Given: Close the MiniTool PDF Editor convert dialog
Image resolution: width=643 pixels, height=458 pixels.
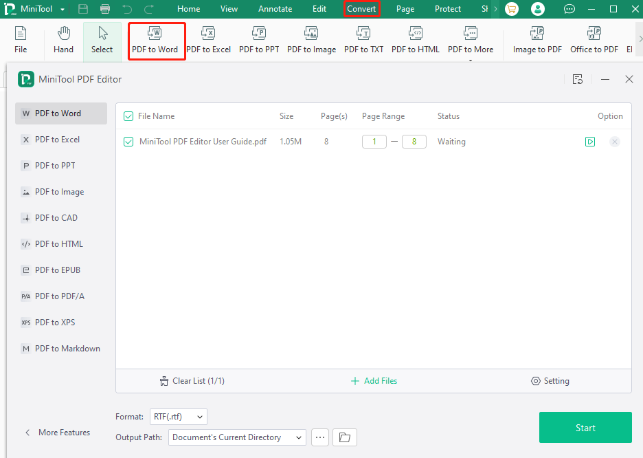Looking at the screenshot, I should [x=629, y=79].
